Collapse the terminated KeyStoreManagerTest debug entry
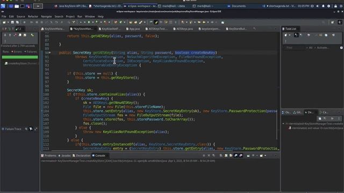The width and height of the screenshot is (344, 193). coord(283,124)
